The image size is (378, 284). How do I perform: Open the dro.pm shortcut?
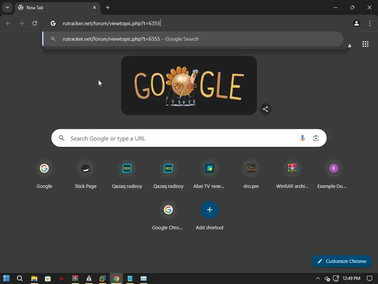click(x=251, y=175)
